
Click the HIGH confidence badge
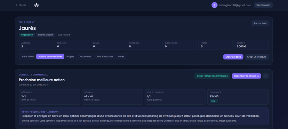214,101
